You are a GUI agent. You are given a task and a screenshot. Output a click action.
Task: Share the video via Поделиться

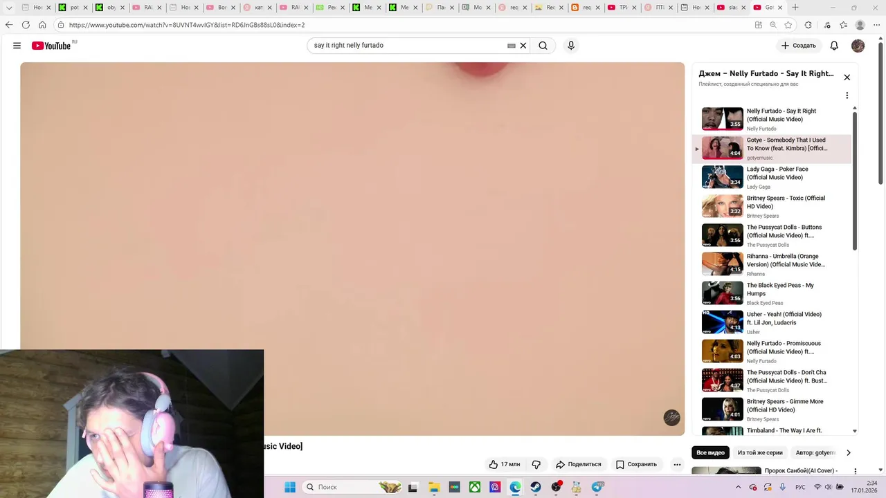(579, 464)
